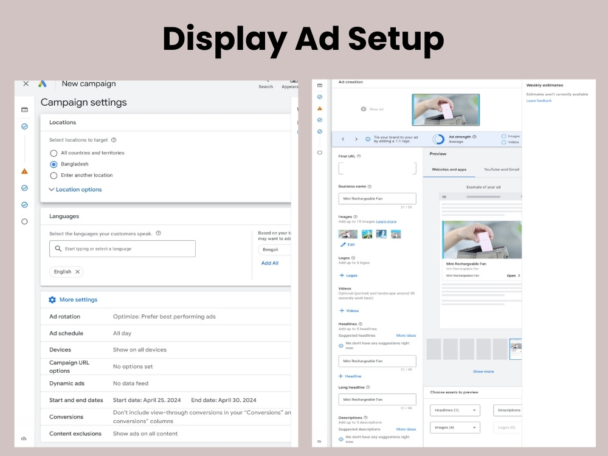Open the Learn more link under Images
The height and width of the screenshot is (456, 608).
coord(386,221)
